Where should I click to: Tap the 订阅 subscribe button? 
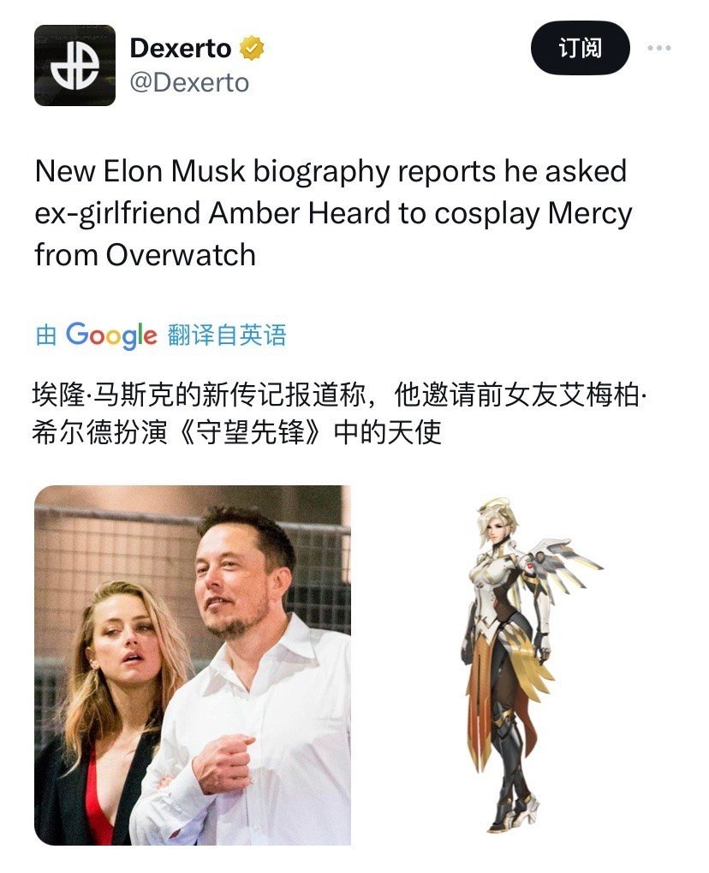click(x=581, y=48)
